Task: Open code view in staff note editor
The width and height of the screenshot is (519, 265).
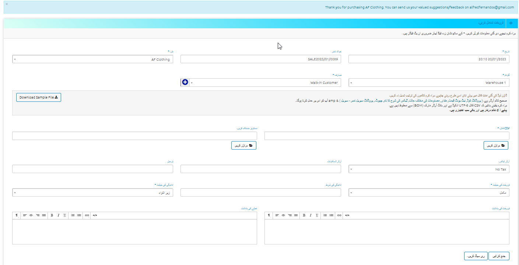Action: click(x=95, y=215)
